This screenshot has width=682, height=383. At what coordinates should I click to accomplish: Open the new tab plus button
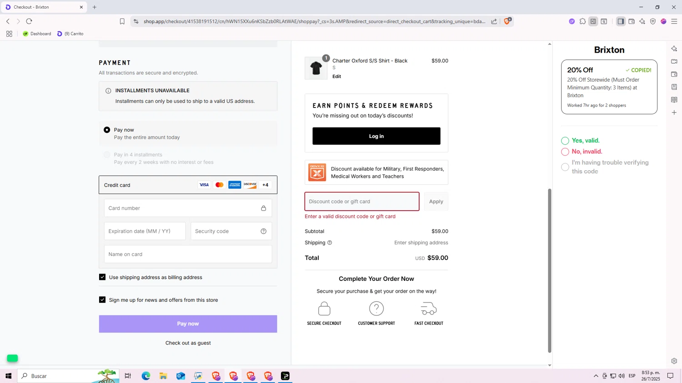(x=95, y=7)
